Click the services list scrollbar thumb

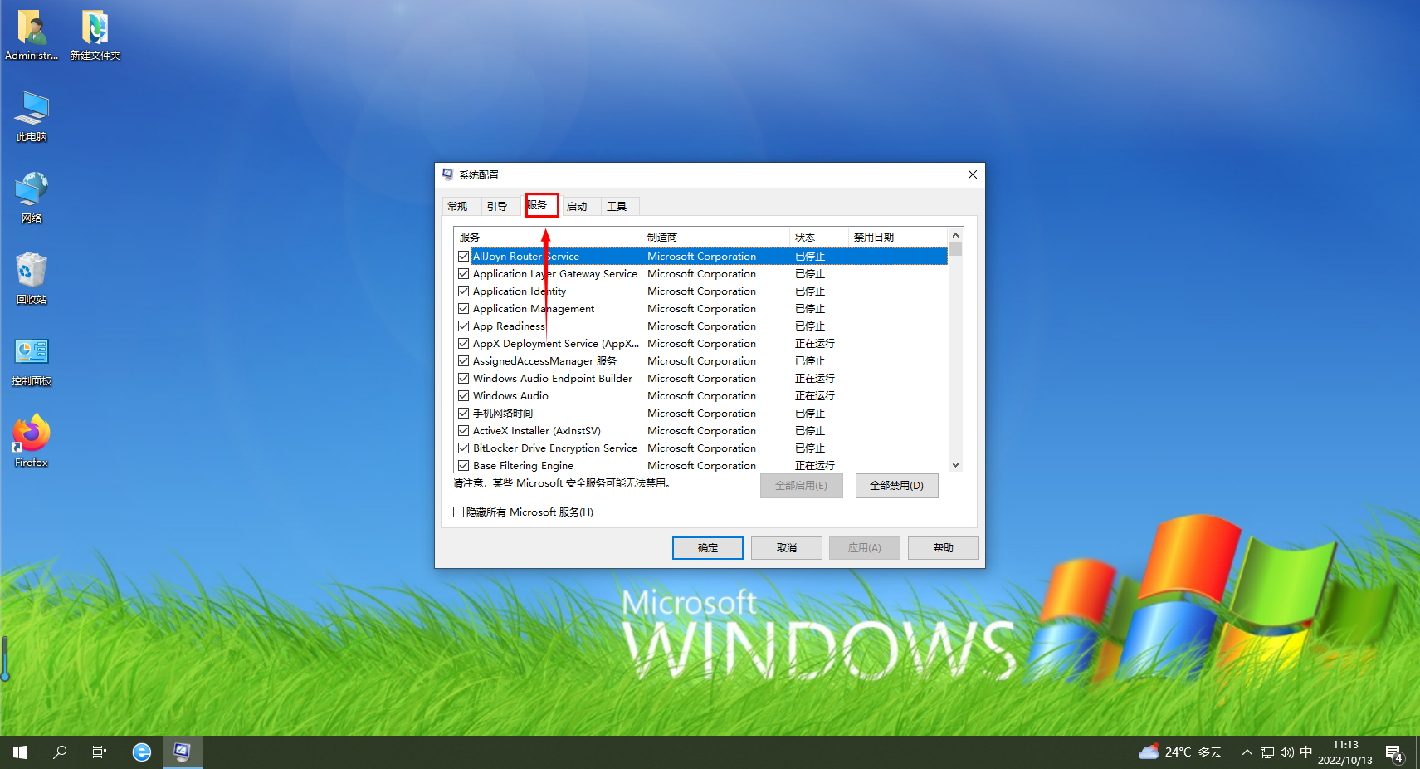955,249
